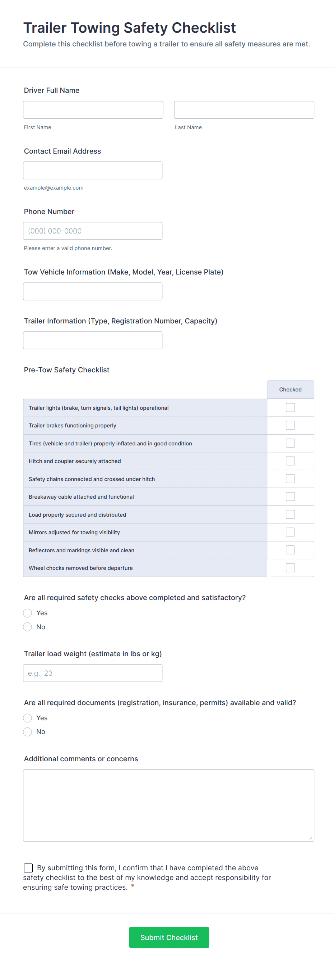Click the Phone Number input field

click(93, 231)
